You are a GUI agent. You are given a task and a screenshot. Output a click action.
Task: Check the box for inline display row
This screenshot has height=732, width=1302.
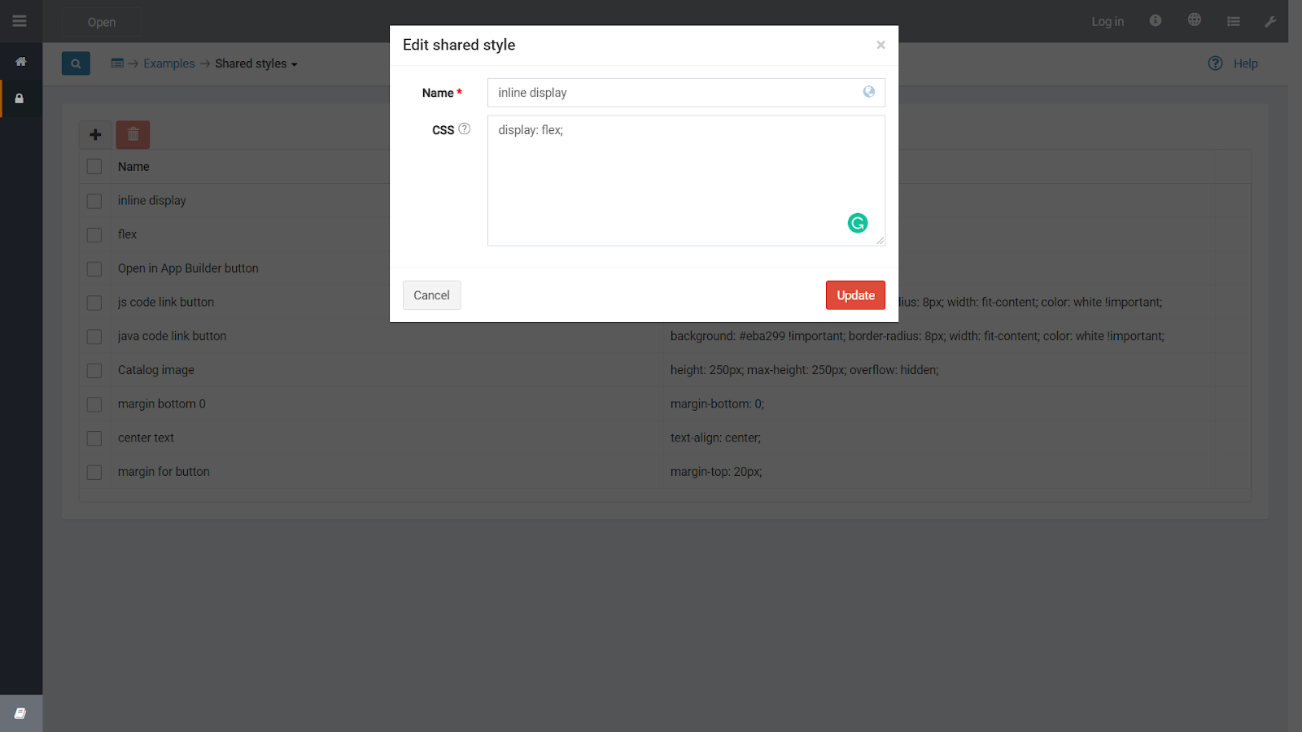tap(94, 201)
